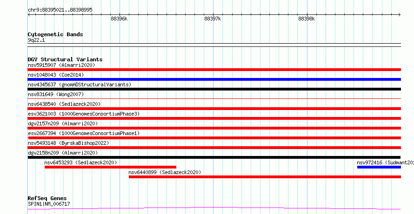Open nsv6440899 (Sedlazeck2020) label
Image resolution: width=414 pixels, height=214 pixels.
coord(165,172)
